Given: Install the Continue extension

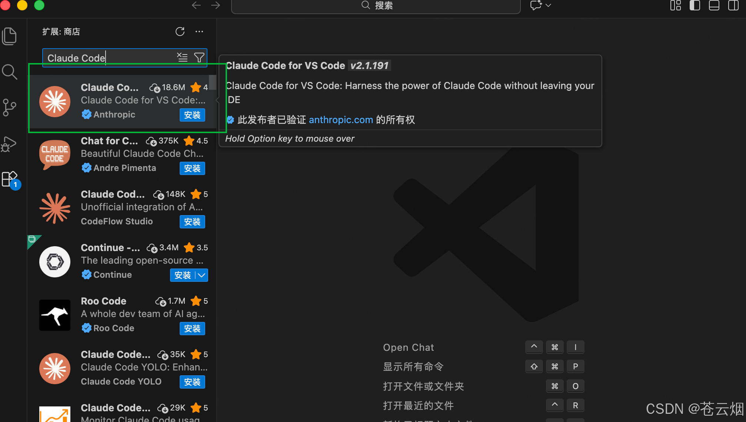Looking at the screenshot, I should point(183,275).
